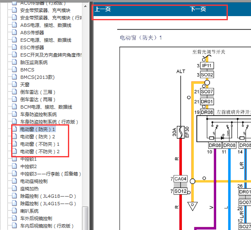Viewport: 251px width, 230px height.
Task: Click page icon beside 电动座椅控制
Action: pos(14,181)
